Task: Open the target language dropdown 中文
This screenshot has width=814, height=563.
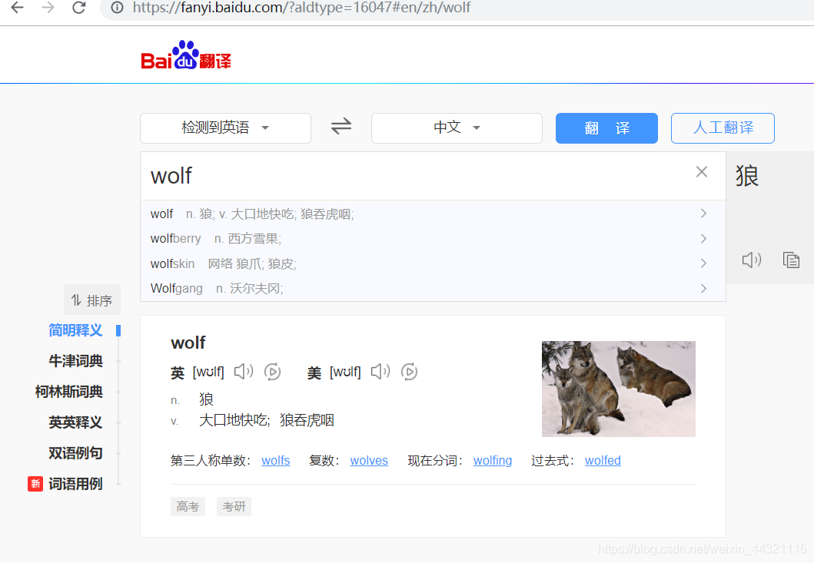Action: point(457,128)
